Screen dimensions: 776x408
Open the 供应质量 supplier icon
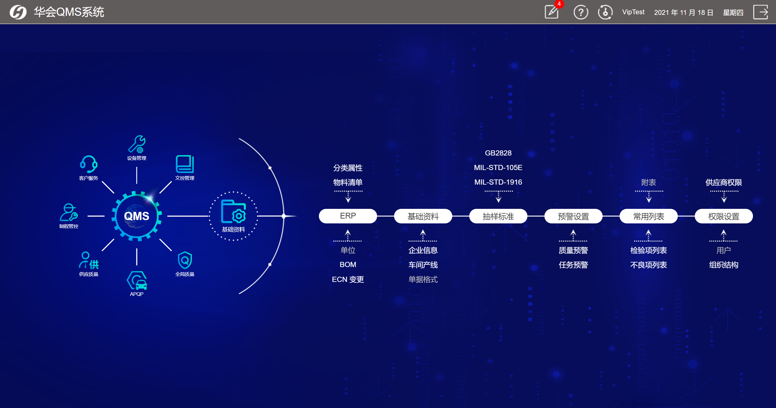[x=89, y=260]
